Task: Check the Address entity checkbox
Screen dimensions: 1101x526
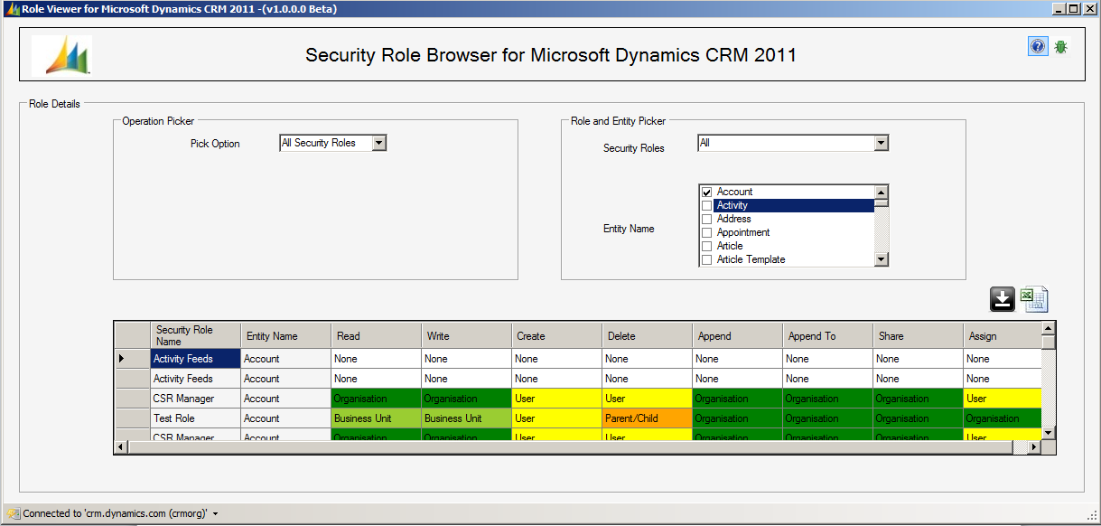Action: point(707,219)
